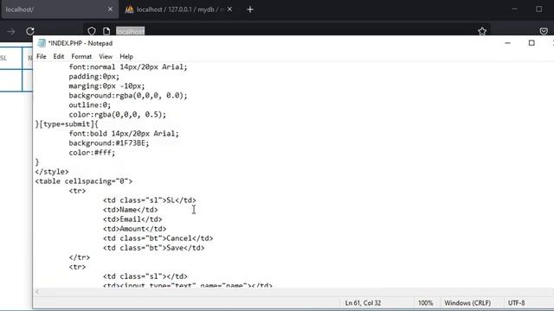Click the Pocket save icon in browser
This screenshot has width=554, height=311.
544,31
